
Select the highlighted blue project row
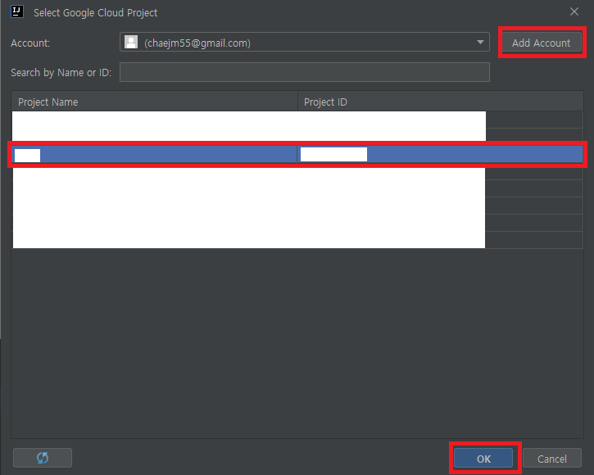click(x=297, y=154)
